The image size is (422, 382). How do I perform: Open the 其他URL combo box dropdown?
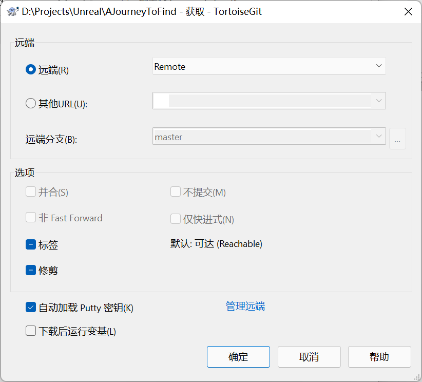(x=378, y=101)
